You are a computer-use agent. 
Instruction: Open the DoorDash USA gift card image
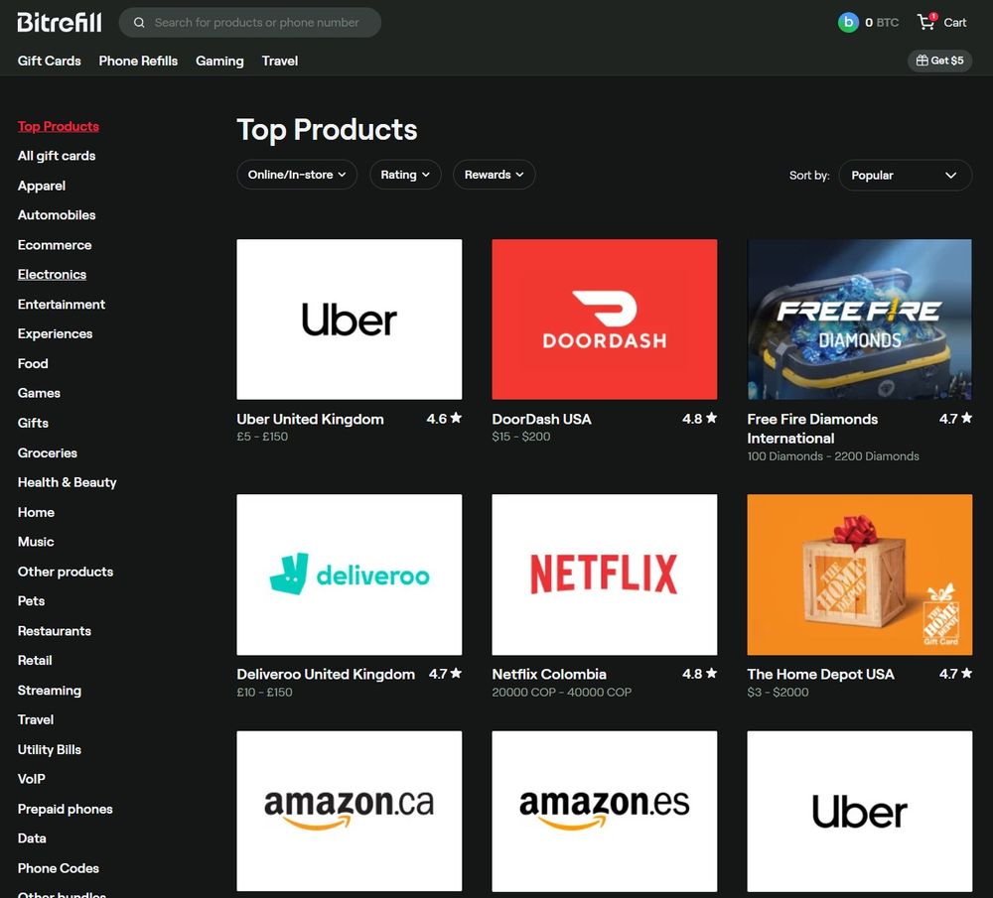point(604,320)
